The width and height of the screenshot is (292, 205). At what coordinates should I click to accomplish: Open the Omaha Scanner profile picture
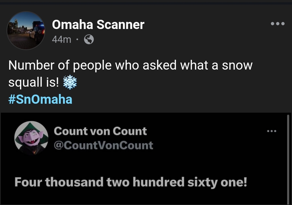26,30
